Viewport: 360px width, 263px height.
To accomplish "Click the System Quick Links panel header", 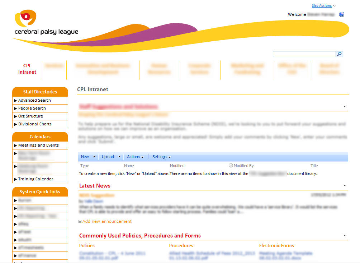I will click(x=40, y=192).
